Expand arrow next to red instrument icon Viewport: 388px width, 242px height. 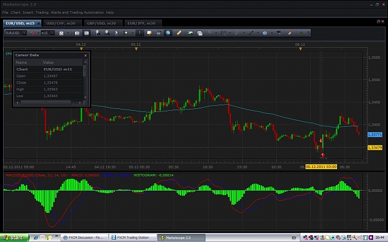point(38,33)
